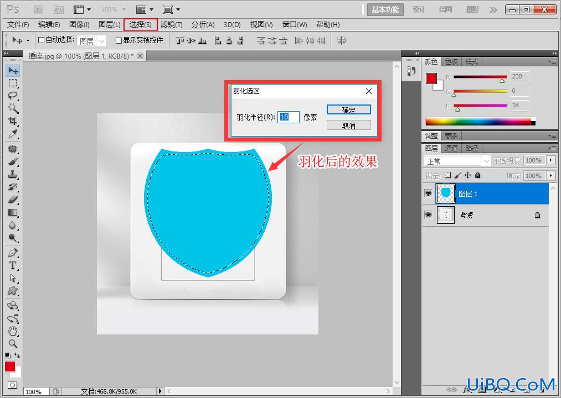The width and height of the screenshot is (561, 398).
Task: Select the Type tool
Action: point(13,265)
